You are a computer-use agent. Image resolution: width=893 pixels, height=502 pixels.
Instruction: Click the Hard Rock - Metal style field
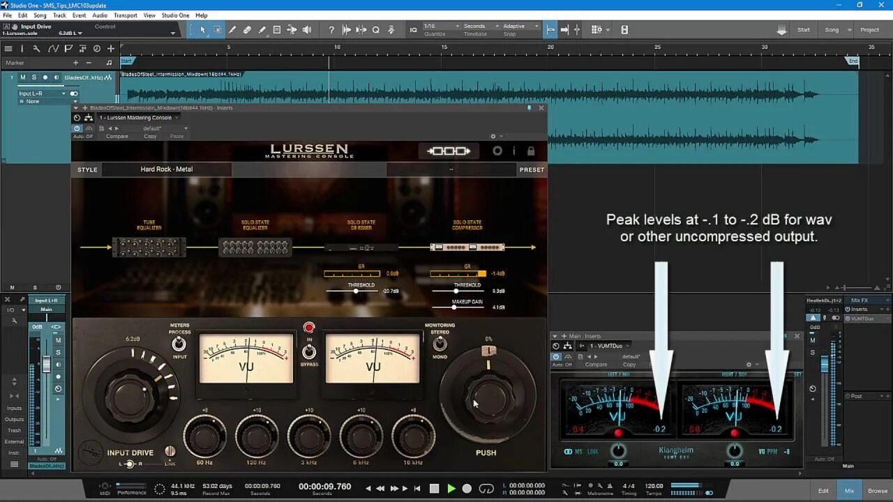(166, 169)
